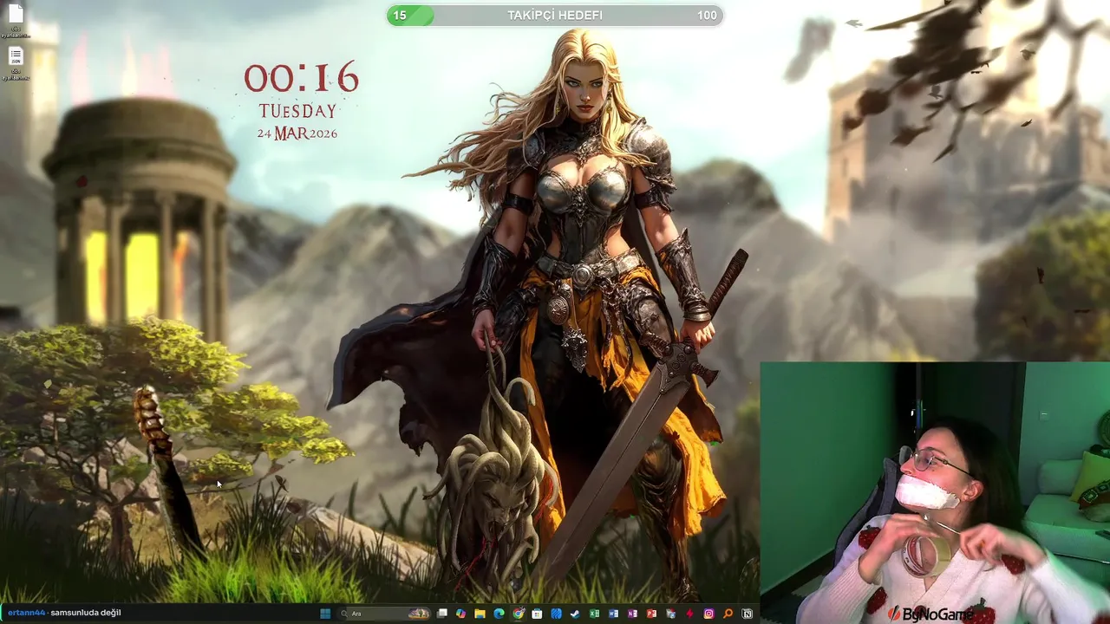Click the Ara search box on taskbar
Screen dimensions: 1110x624
pyautogui.click(x=384, y=614)
